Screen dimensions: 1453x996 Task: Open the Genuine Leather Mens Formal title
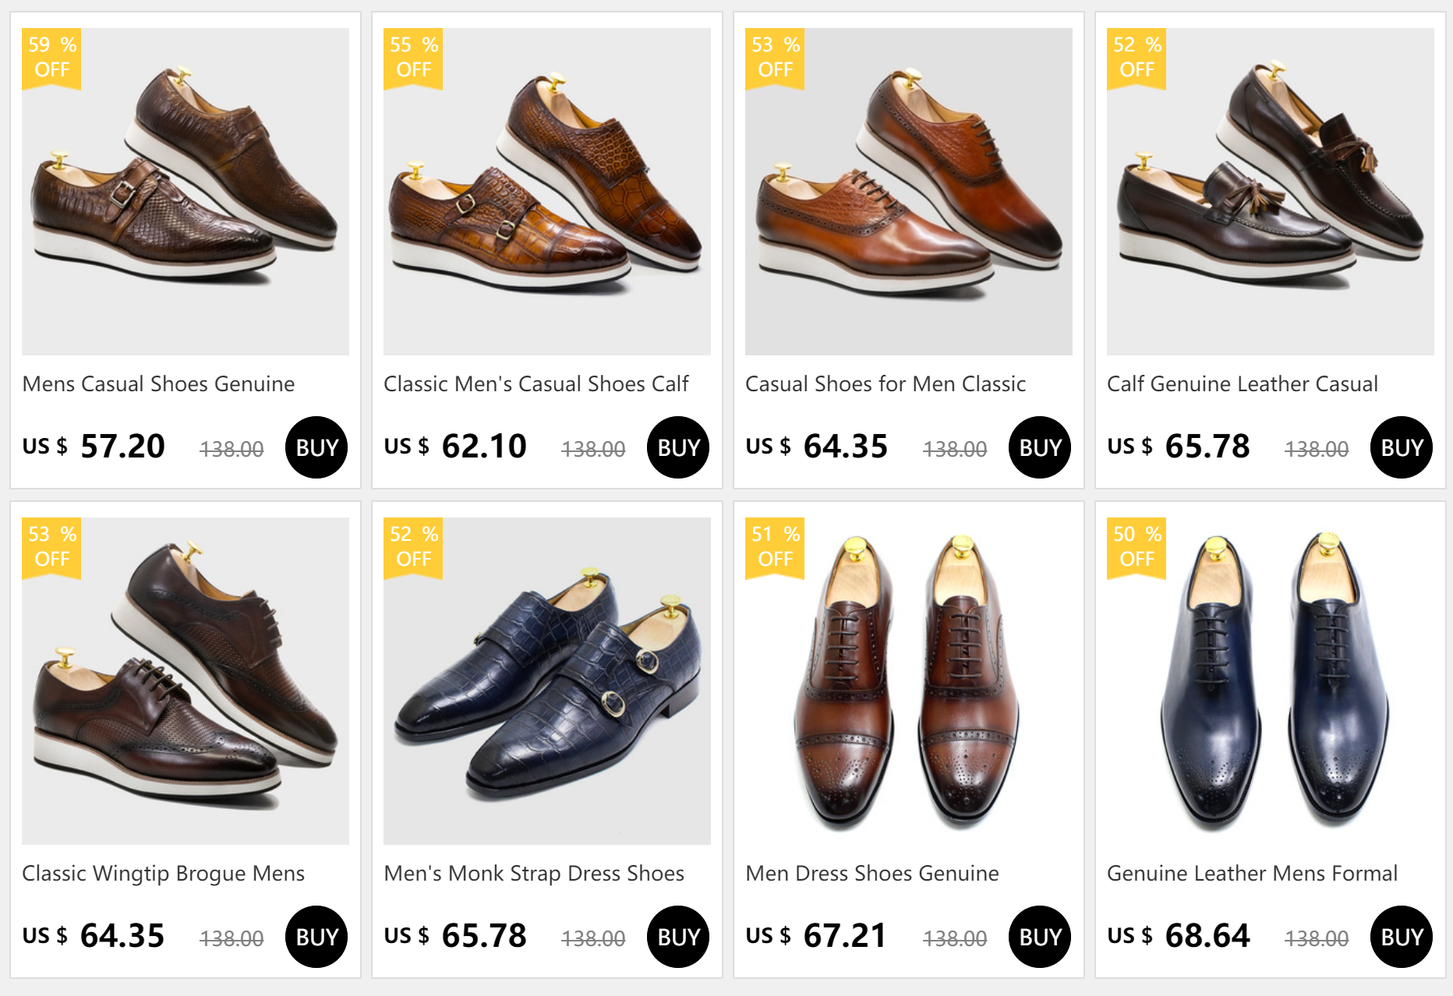pyautogui.click(x=1252, y=874)
